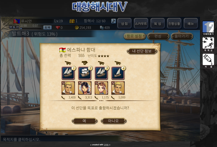Select the galleon ship icon numbered 2
Image resolution: width=217 pixels, height=147 pixels.
(x=84, y=73)
